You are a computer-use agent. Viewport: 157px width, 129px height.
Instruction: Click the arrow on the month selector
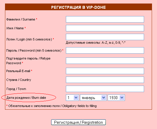click(103, 98)
